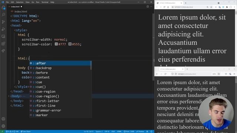Open new tab in Firefox window
Image resolution: width=237 pixels, height=133 pixels.
187,69
